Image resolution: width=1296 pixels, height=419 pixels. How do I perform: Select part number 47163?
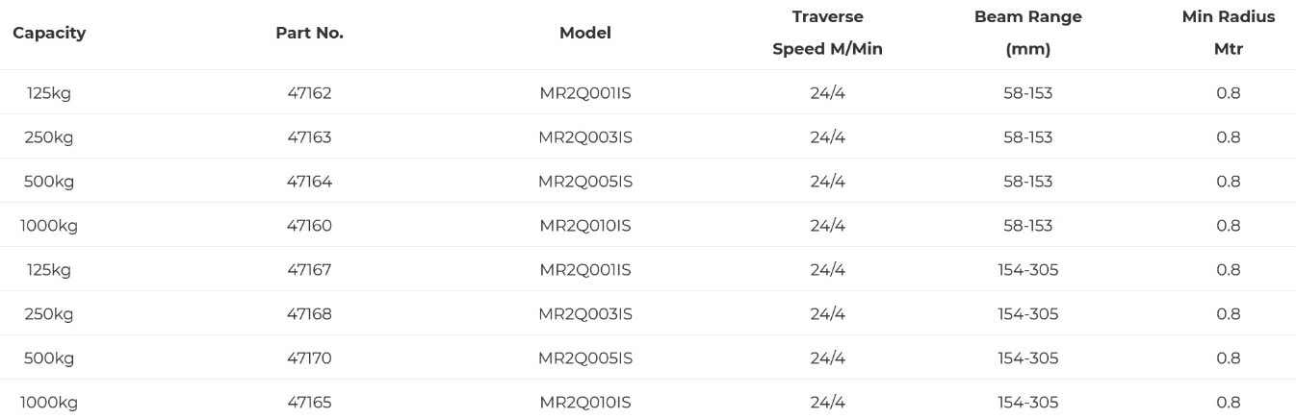(309, 137)
